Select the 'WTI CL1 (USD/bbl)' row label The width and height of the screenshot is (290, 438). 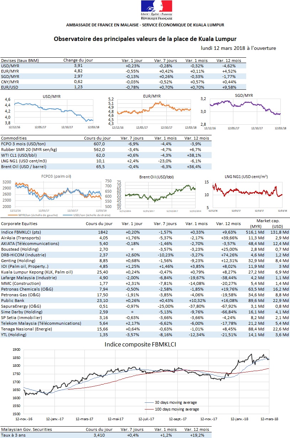pos(20,156)
